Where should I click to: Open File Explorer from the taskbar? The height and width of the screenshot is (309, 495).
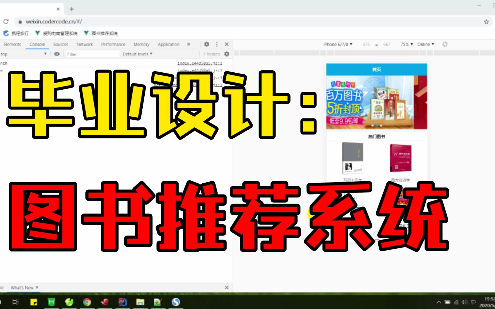tap(140, 302)
